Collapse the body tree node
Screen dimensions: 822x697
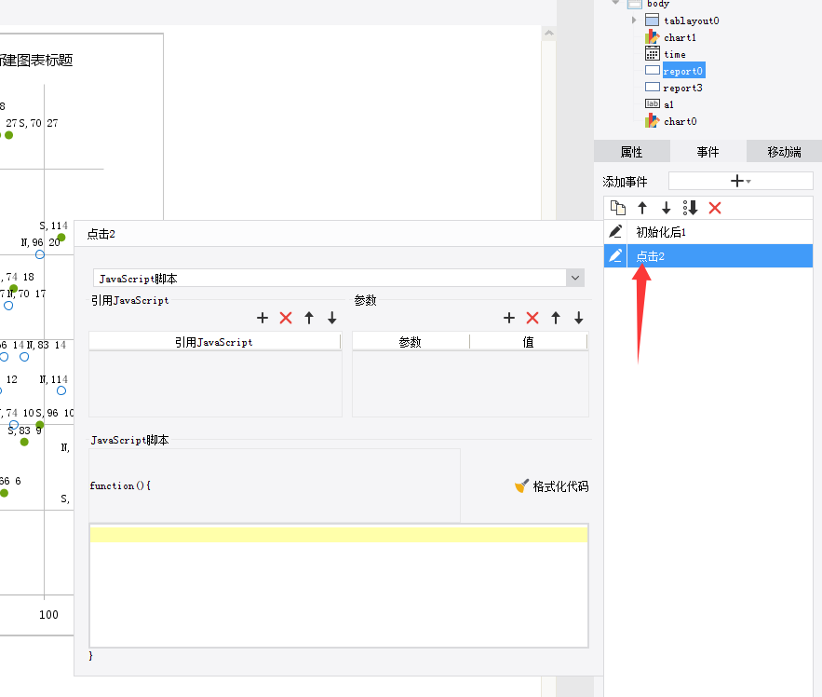point(615,3)
